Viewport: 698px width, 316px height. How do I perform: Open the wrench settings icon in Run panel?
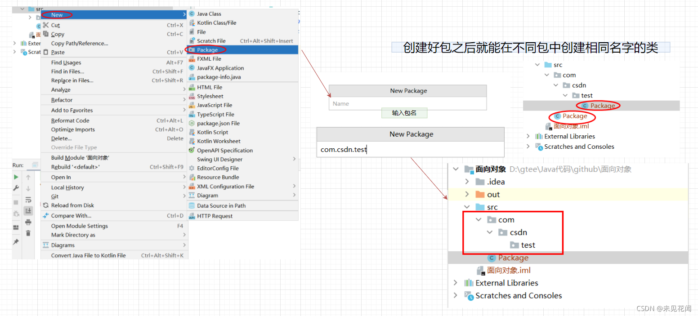[x=16, y=188]
